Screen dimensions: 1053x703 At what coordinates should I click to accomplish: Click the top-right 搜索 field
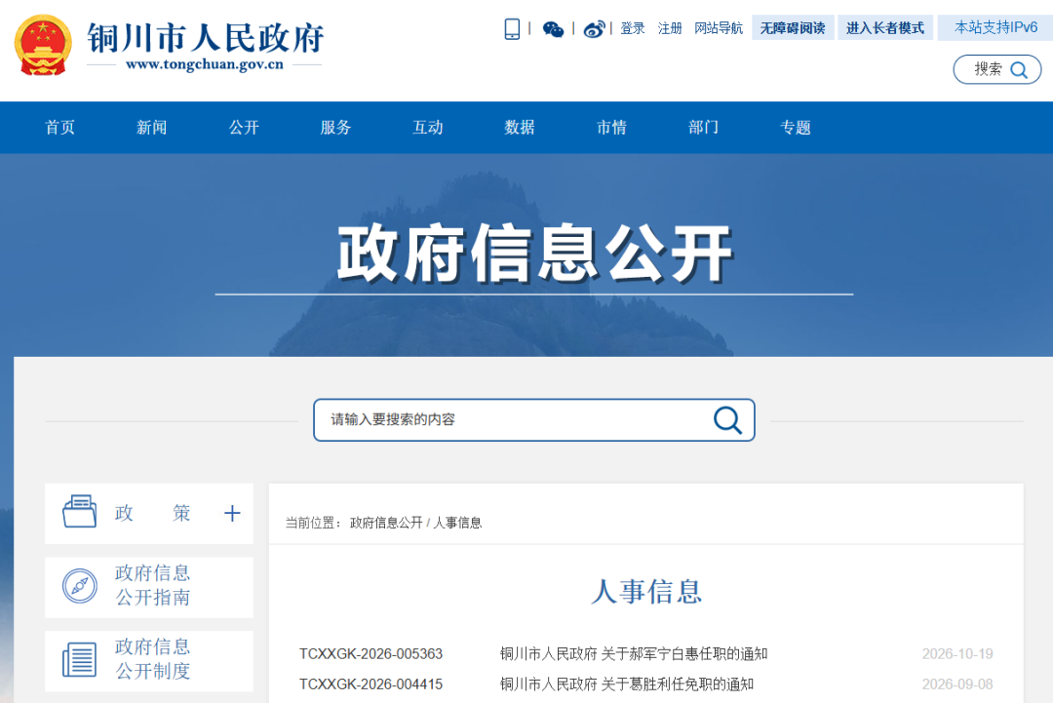[997, 69]
